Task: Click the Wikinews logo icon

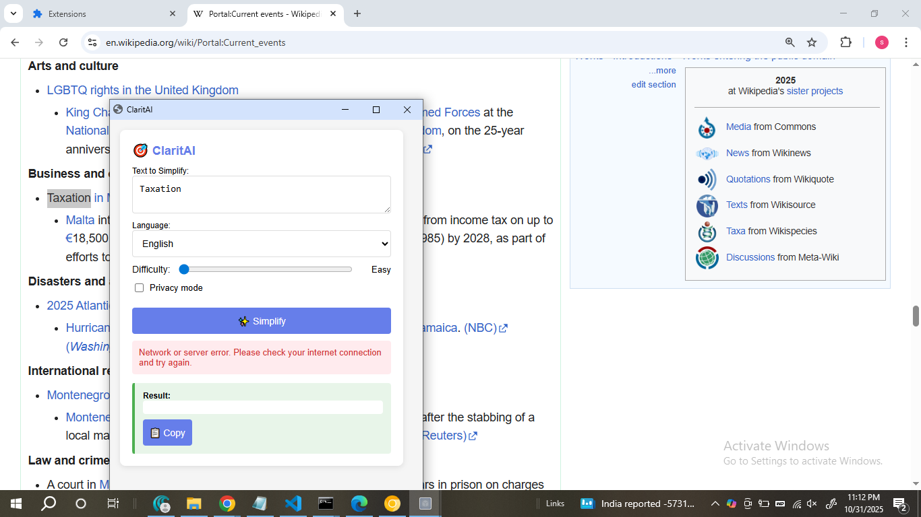Action: pos(707,153)
